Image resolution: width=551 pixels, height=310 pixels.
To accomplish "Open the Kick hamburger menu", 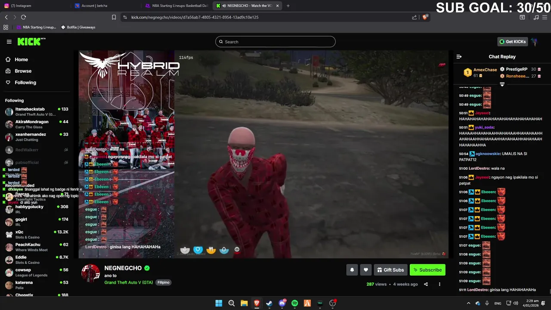I will pyautogui.click(x=9, y=42).
